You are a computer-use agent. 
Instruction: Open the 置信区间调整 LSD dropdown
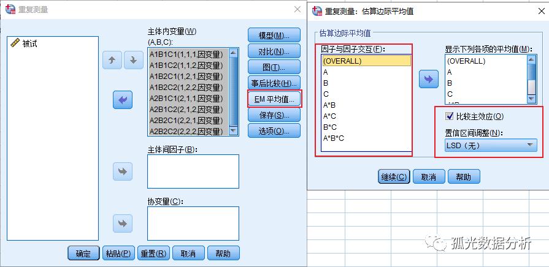point(491,145)
